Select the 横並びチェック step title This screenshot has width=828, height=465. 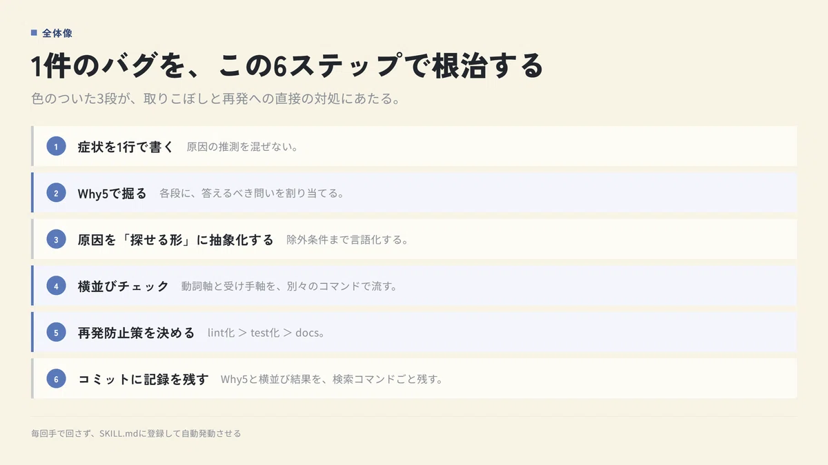point(123,286)
